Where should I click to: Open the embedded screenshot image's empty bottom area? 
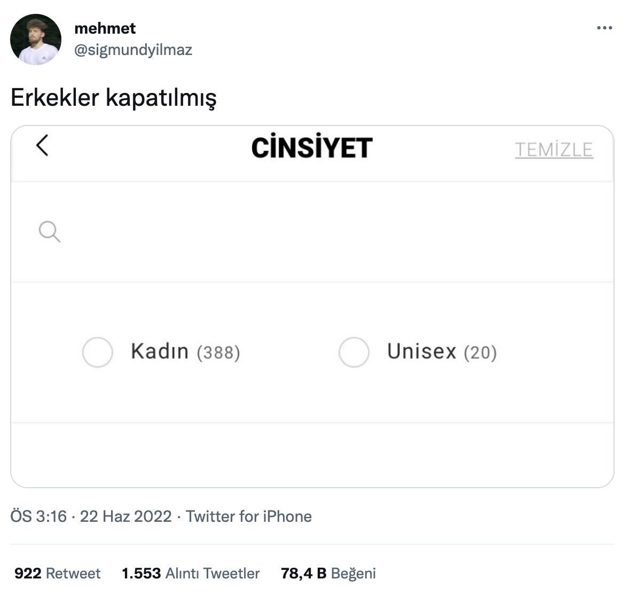tap(312, 455)
